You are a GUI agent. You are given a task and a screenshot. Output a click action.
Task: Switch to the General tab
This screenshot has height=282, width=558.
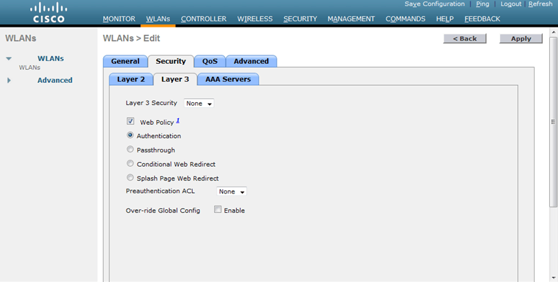(125, 61)
